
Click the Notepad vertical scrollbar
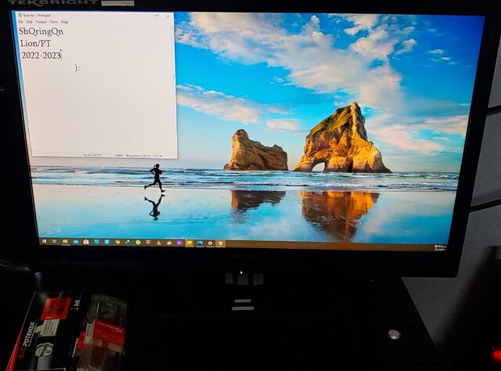(x=175, y=78)
